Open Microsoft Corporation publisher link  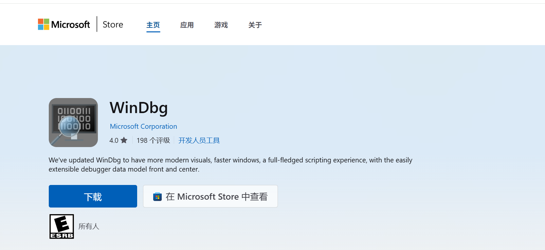[143, 126]
